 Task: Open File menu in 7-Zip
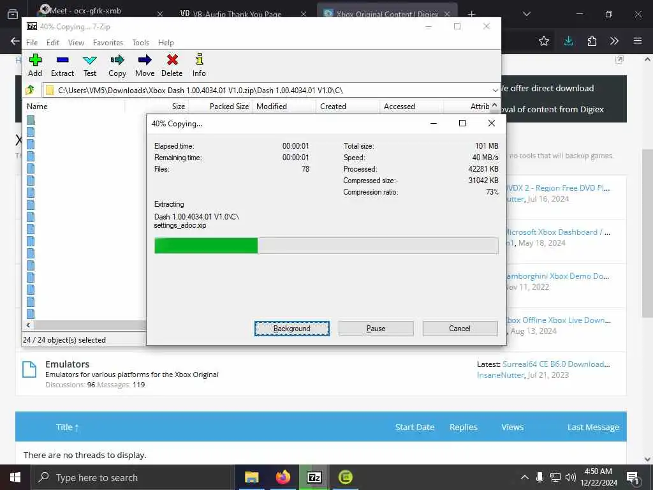tap(32, 43)
